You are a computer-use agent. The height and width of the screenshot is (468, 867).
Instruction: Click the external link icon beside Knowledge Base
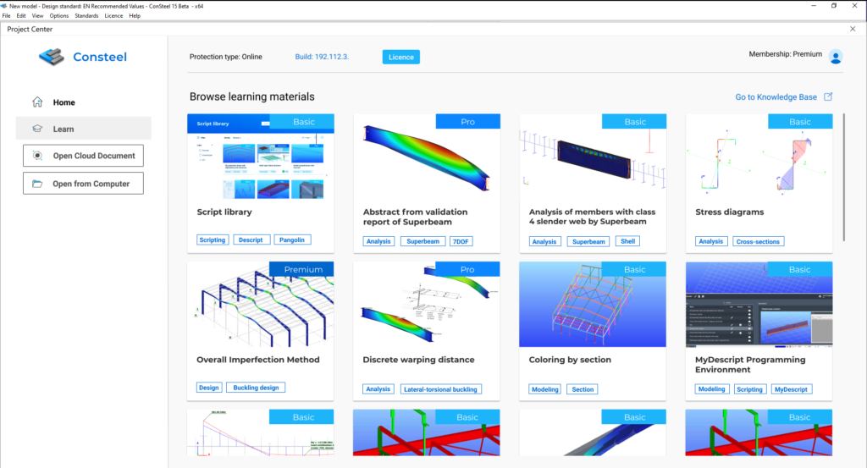(828, 96)
